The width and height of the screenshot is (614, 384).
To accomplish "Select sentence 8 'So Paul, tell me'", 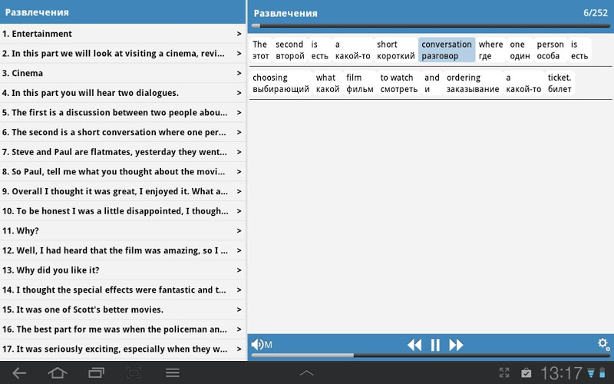I will click(x=123, y=172).
